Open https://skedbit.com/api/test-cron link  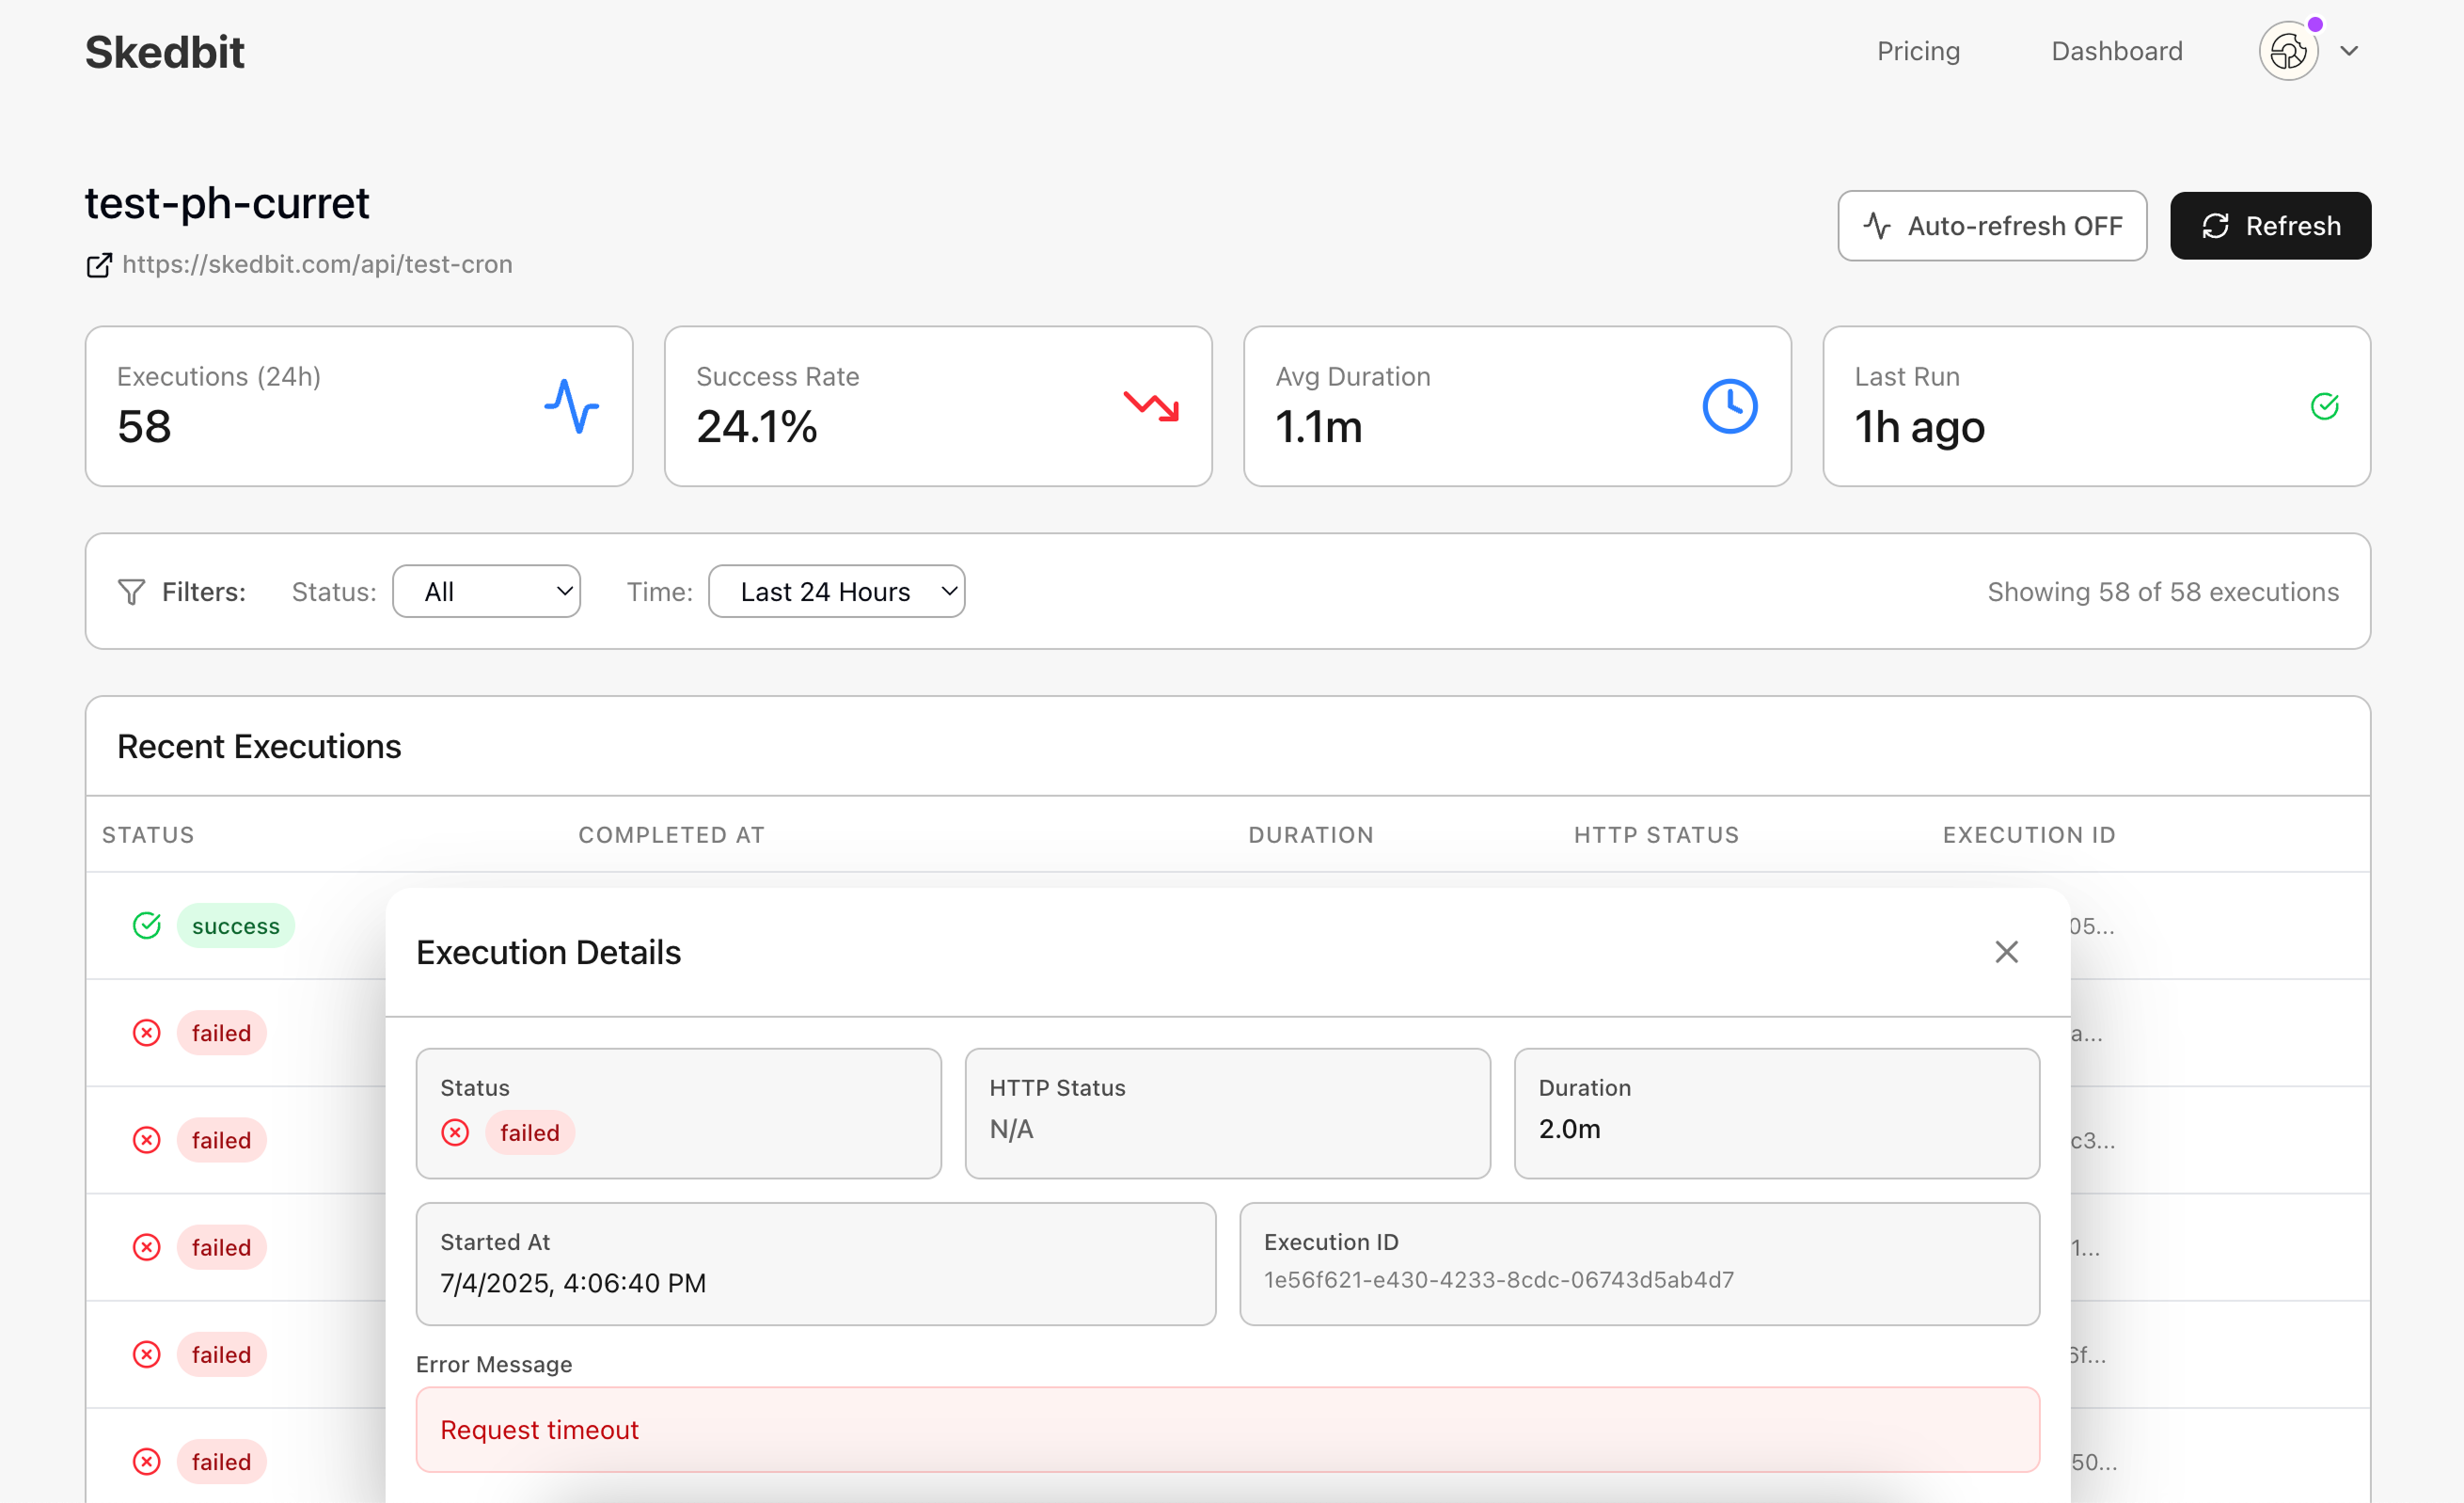point(317,264)
